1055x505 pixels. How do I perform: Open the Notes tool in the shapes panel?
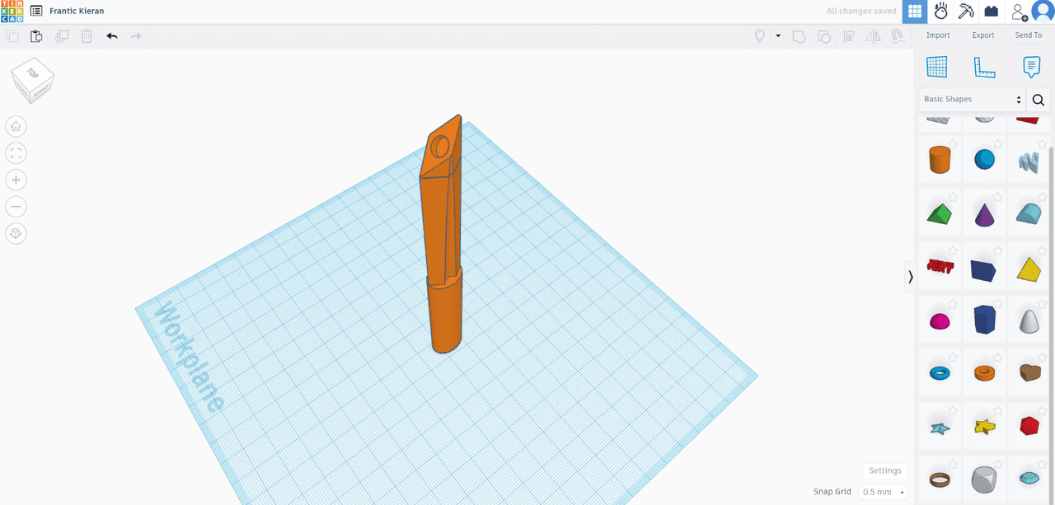click(1031, 67)
